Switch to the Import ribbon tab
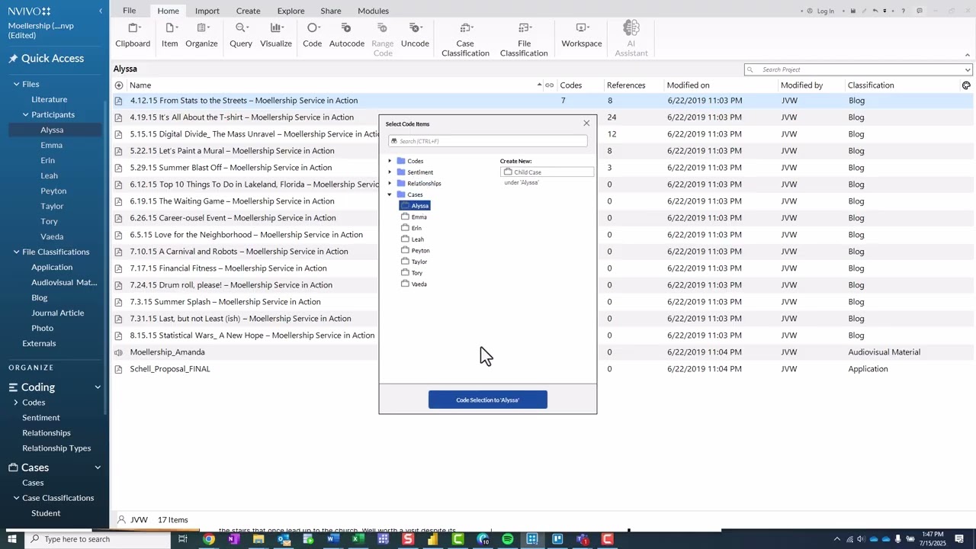976x549 pixels. pos(207,11)
